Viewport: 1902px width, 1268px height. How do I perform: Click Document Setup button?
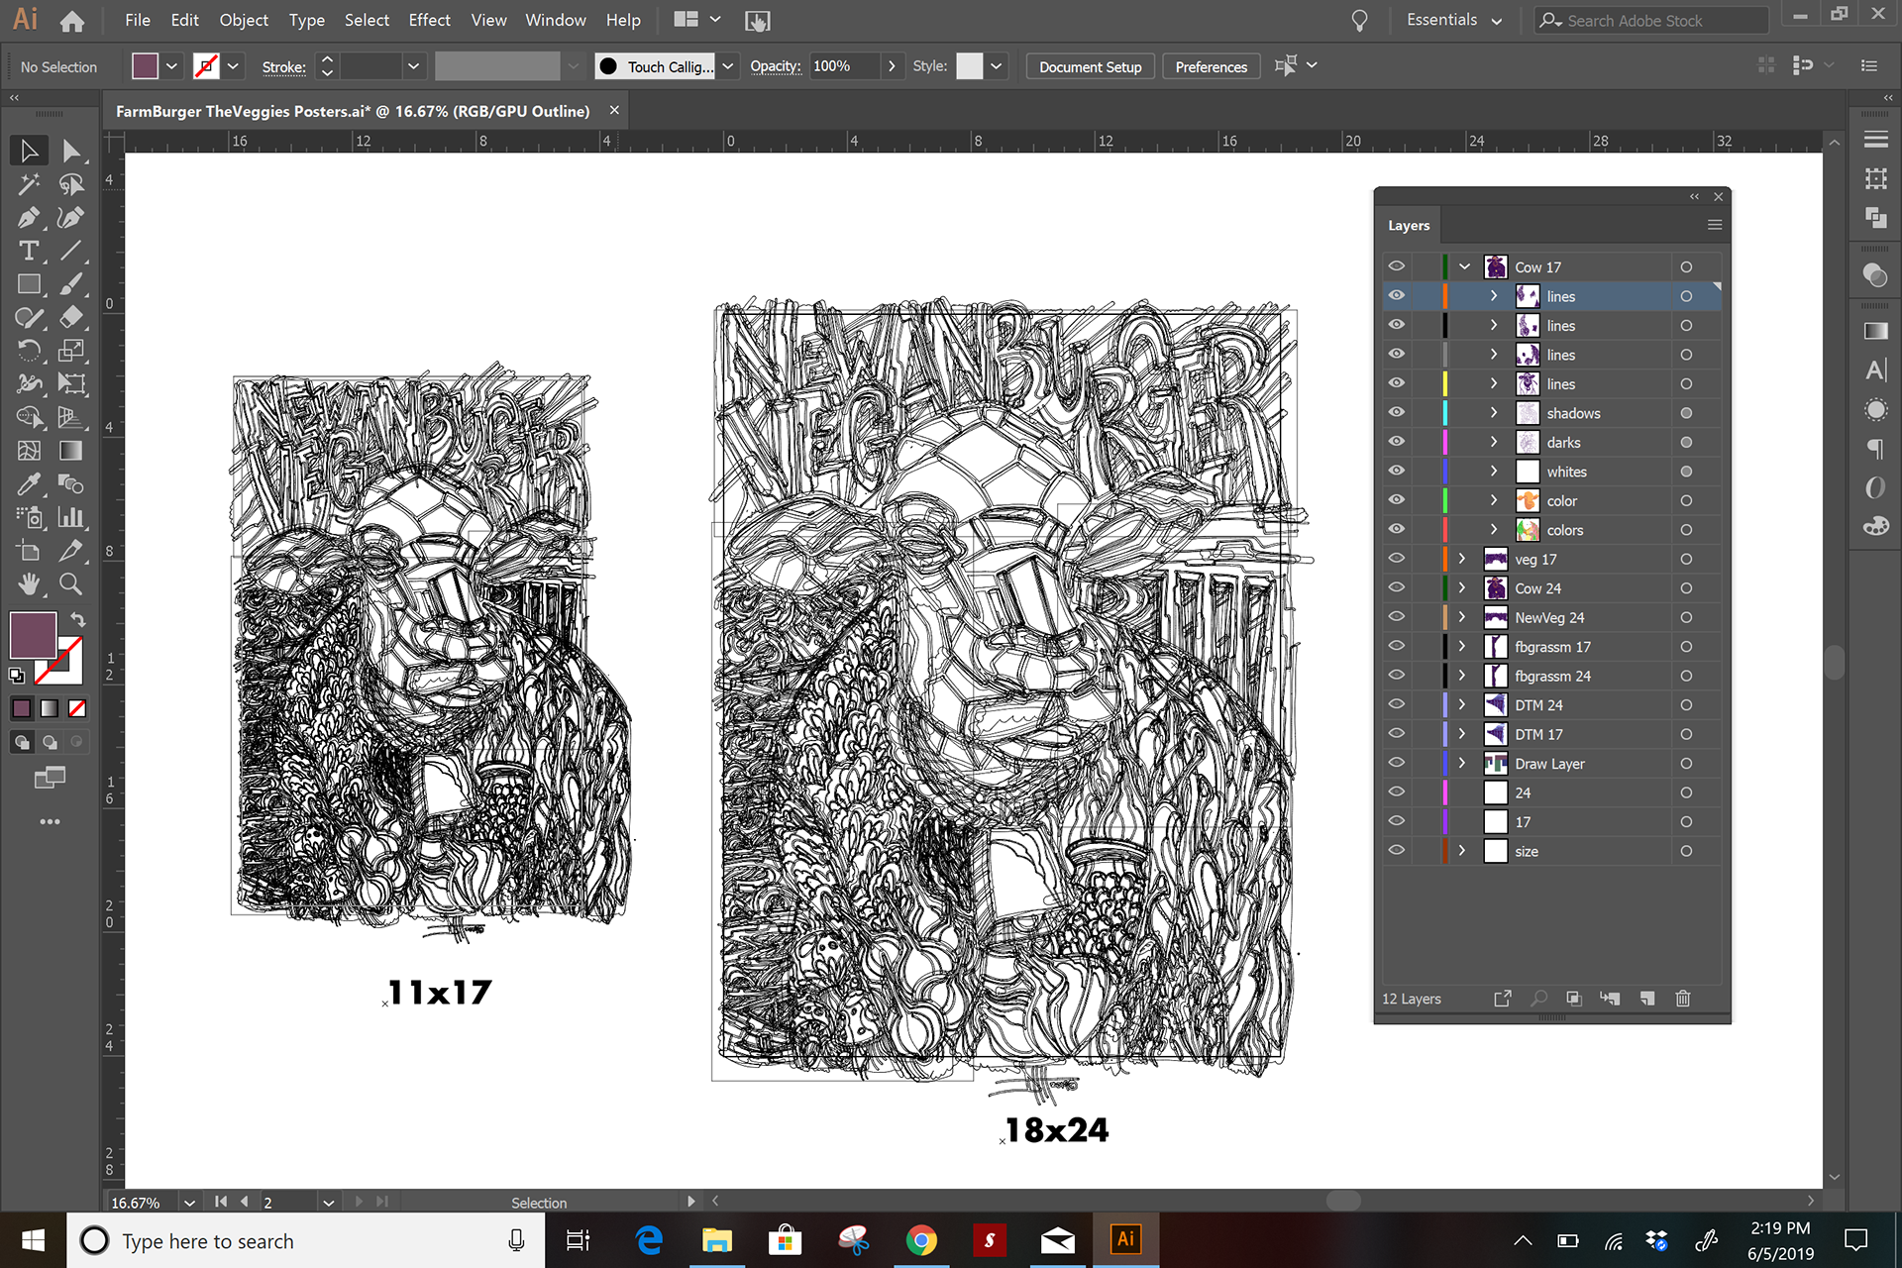[1090, 66]
